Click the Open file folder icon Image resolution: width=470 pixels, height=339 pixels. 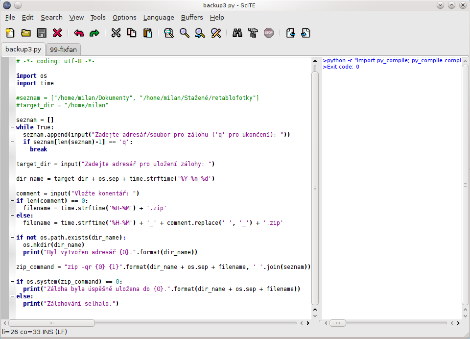click(x=26, y=33)
